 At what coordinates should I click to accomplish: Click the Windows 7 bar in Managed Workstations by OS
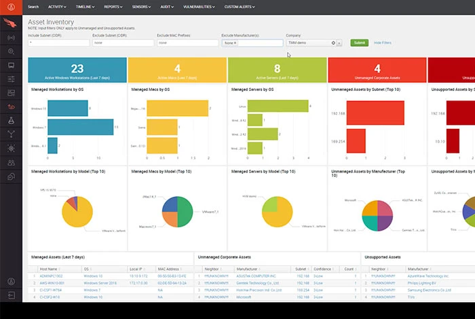click(x=81, y=127)
